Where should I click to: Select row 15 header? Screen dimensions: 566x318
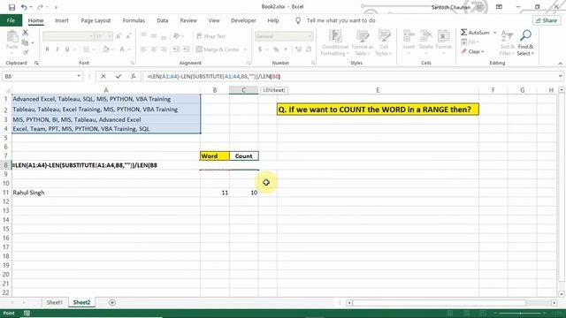(6, 229)
